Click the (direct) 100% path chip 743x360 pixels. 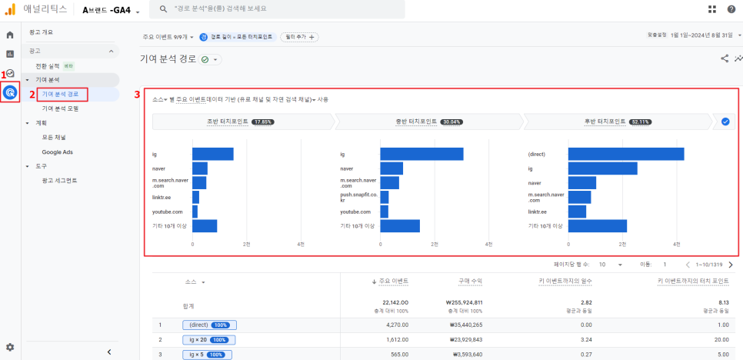[x=209, y=325]
